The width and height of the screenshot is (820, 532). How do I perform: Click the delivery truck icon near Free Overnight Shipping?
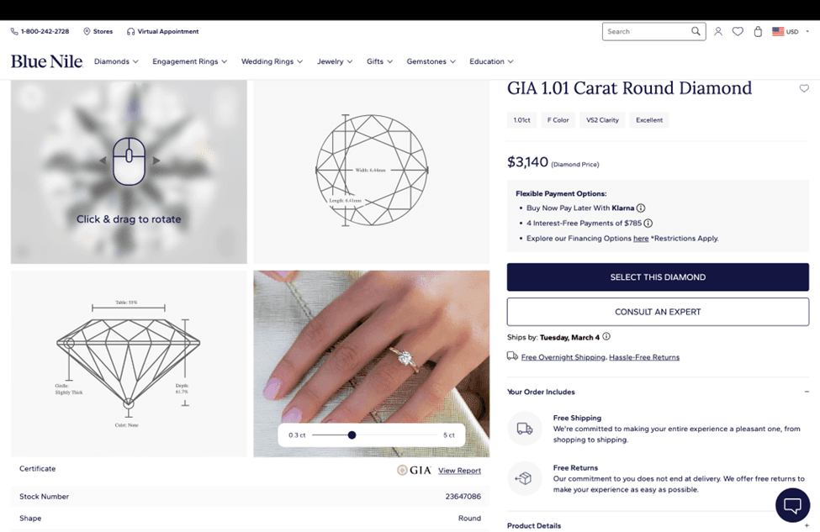512,356
